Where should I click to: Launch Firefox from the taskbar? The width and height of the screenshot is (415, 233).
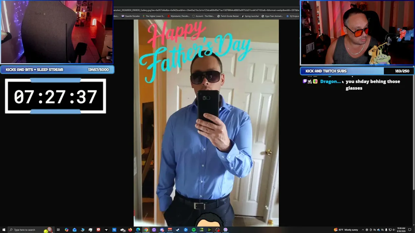click(130, 230)
